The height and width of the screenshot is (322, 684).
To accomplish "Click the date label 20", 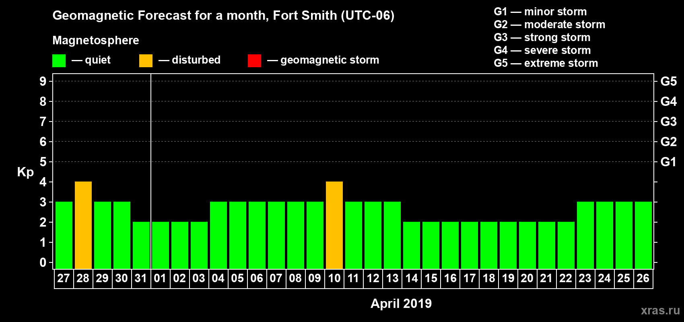I will pyautogui.click(x=527, y=279).
